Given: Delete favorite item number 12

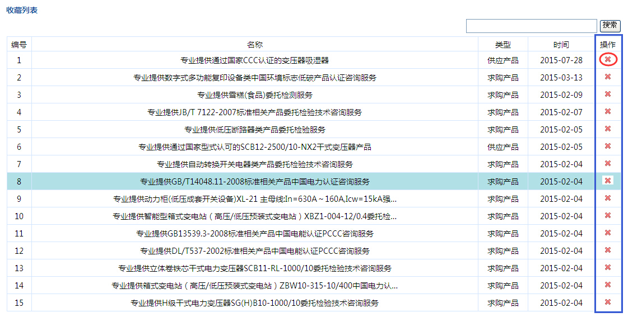Looking at the screenshot, I should [608, 250].
